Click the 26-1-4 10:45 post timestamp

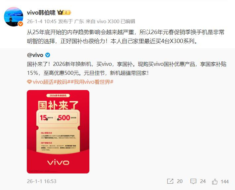pos(42,22)
